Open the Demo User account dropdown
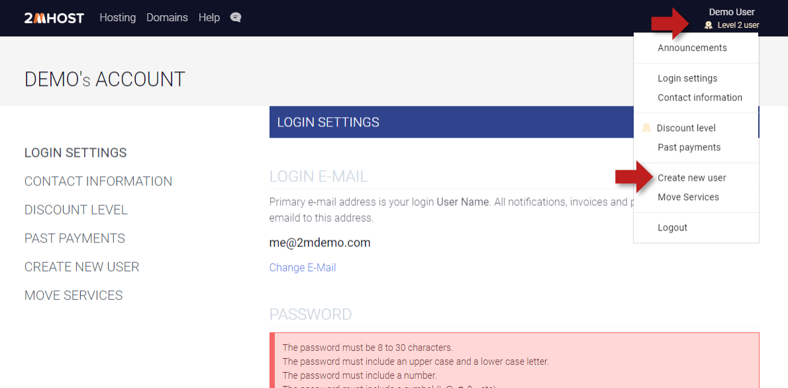The height and width of the screenshot is (388, 788). [x=731, y=12]
